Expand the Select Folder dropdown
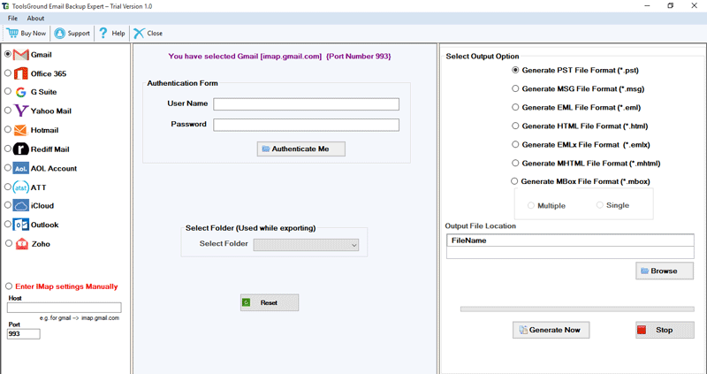The width and height of the screenshot is (707, 374). [306, 245]
